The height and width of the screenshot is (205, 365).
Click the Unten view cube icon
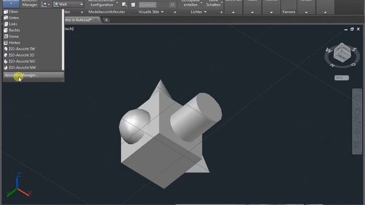click(6, 18)
